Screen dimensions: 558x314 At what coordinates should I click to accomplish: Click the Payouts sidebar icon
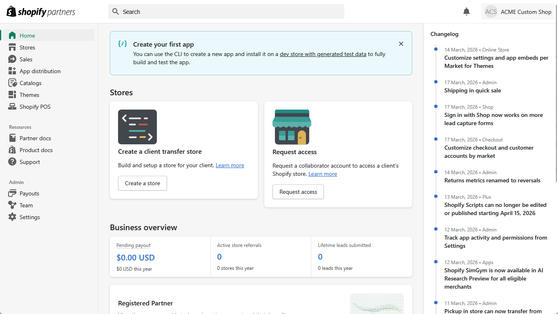tap(12, 193)
